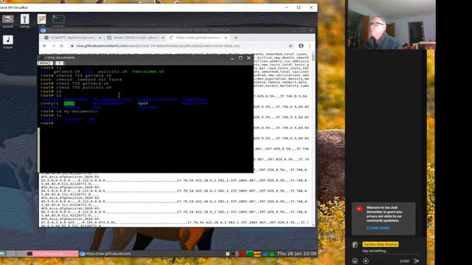This screenshot has width=472, height=265.
Task: Click the YouTube logo in chat notice
Action: click(359, 209)
